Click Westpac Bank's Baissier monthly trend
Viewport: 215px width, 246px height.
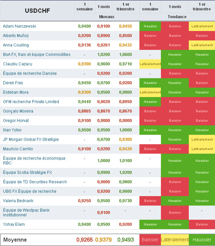(175, 213)
